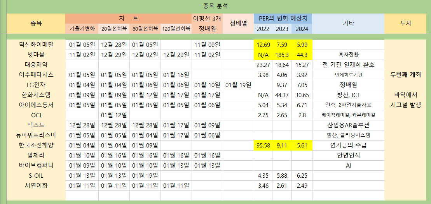Click the 투자 column header
The image size is (431, 204).
(406, 23)
